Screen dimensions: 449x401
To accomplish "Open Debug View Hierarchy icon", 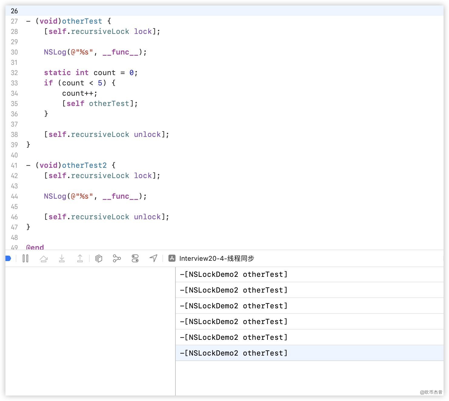I will [99, 258].
